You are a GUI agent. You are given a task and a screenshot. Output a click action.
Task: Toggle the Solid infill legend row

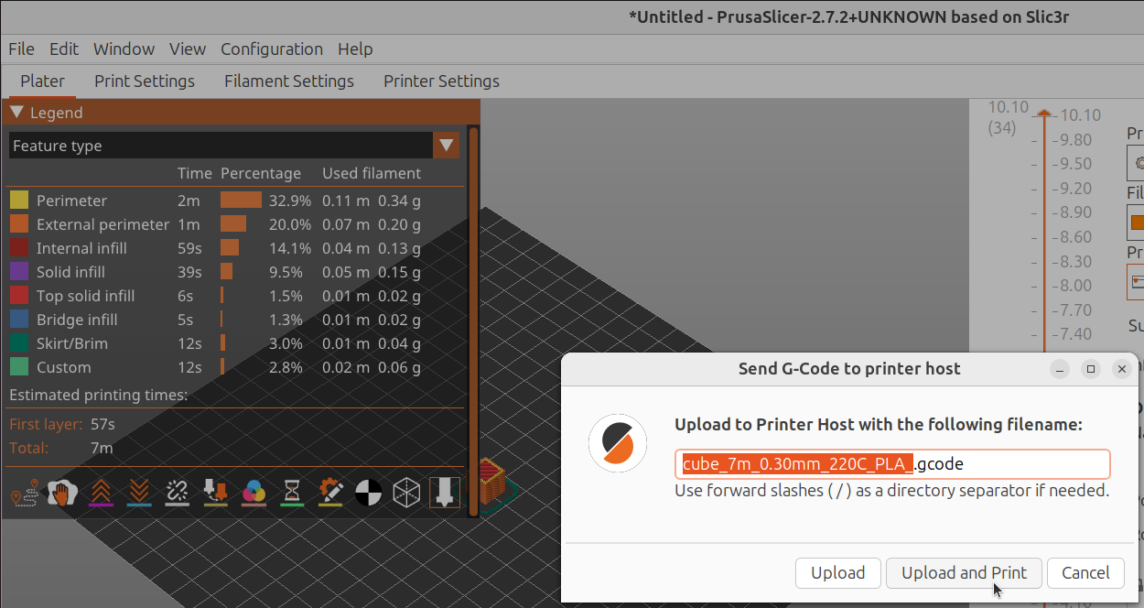236,272
